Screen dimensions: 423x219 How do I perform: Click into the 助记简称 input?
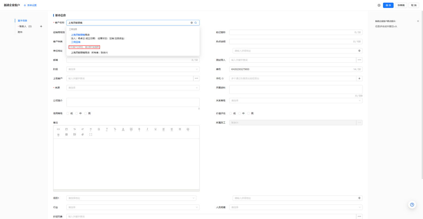pos(296,32)
